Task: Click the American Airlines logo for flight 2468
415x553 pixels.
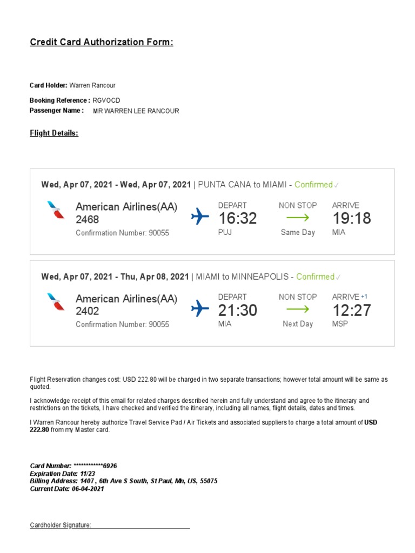Action: coord(56,210)
